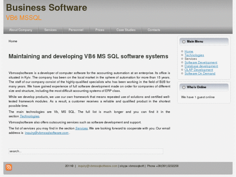Open Software On Demand sidebar link
The width and height of the screenshot is (236, 177).
pos(200,73)
